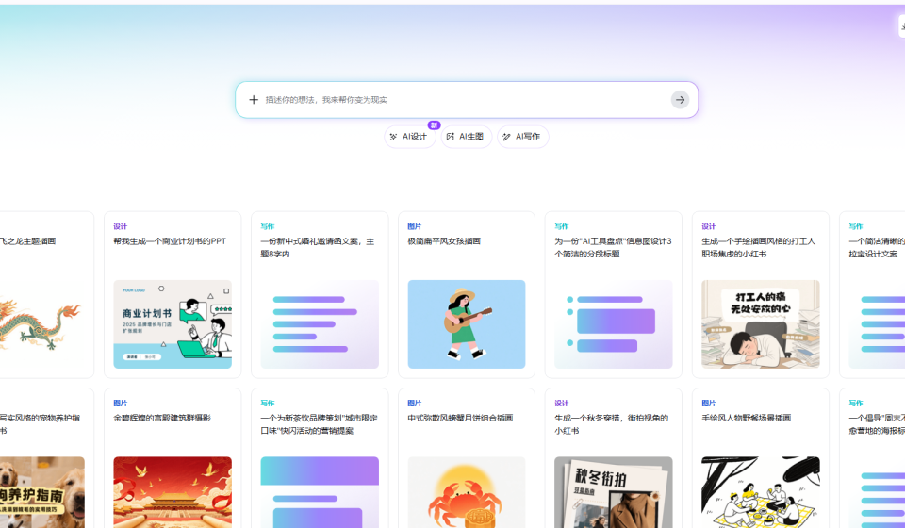Viewport: 905px width, 528px height.
Task: Click the 新中式婚礼邀请函文案 prompt text
Action: (318, 248)
